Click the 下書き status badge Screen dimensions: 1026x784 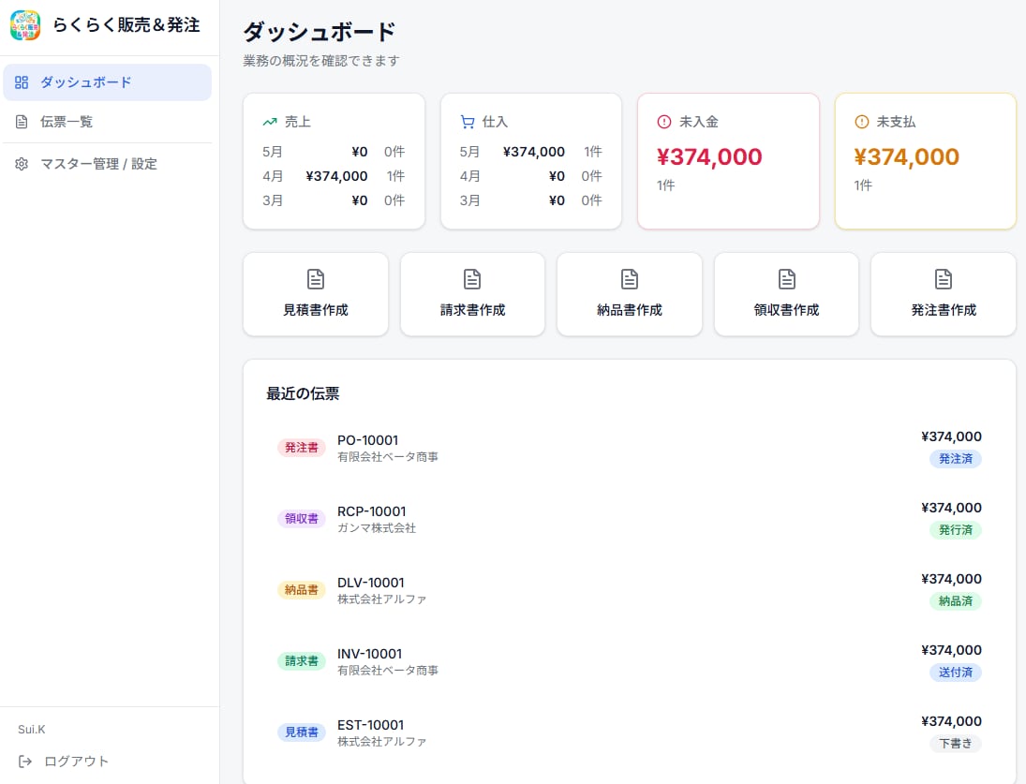(x=956, y=744)
